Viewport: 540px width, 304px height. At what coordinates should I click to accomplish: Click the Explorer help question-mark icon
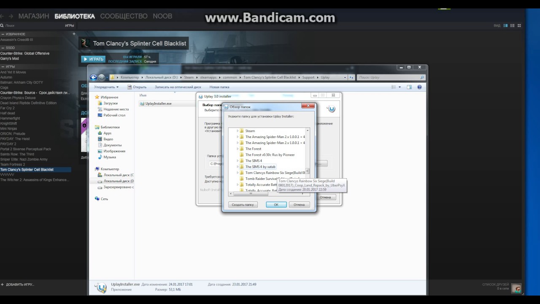419,87
